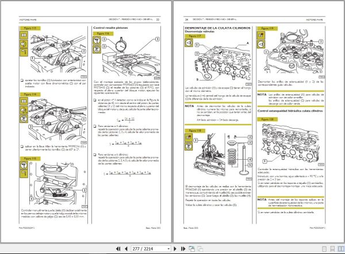
Task: Switch to single page layout
Action: [324, 249]
